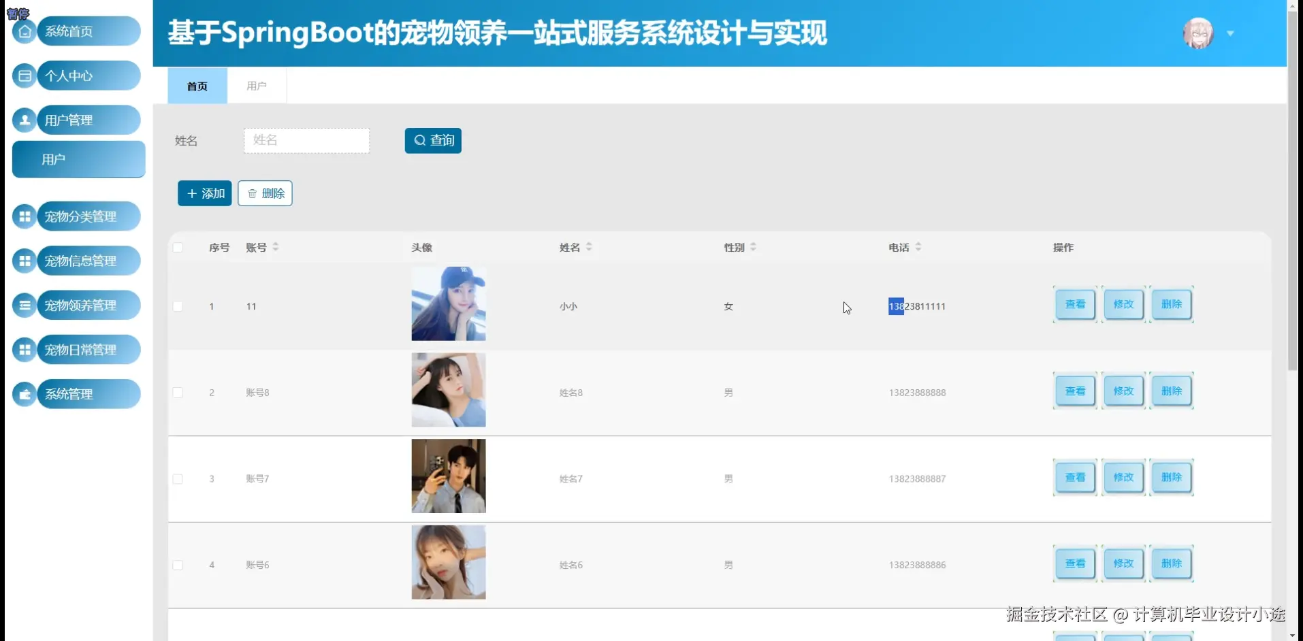Click the phone number 13823888886

pos(917,565)
